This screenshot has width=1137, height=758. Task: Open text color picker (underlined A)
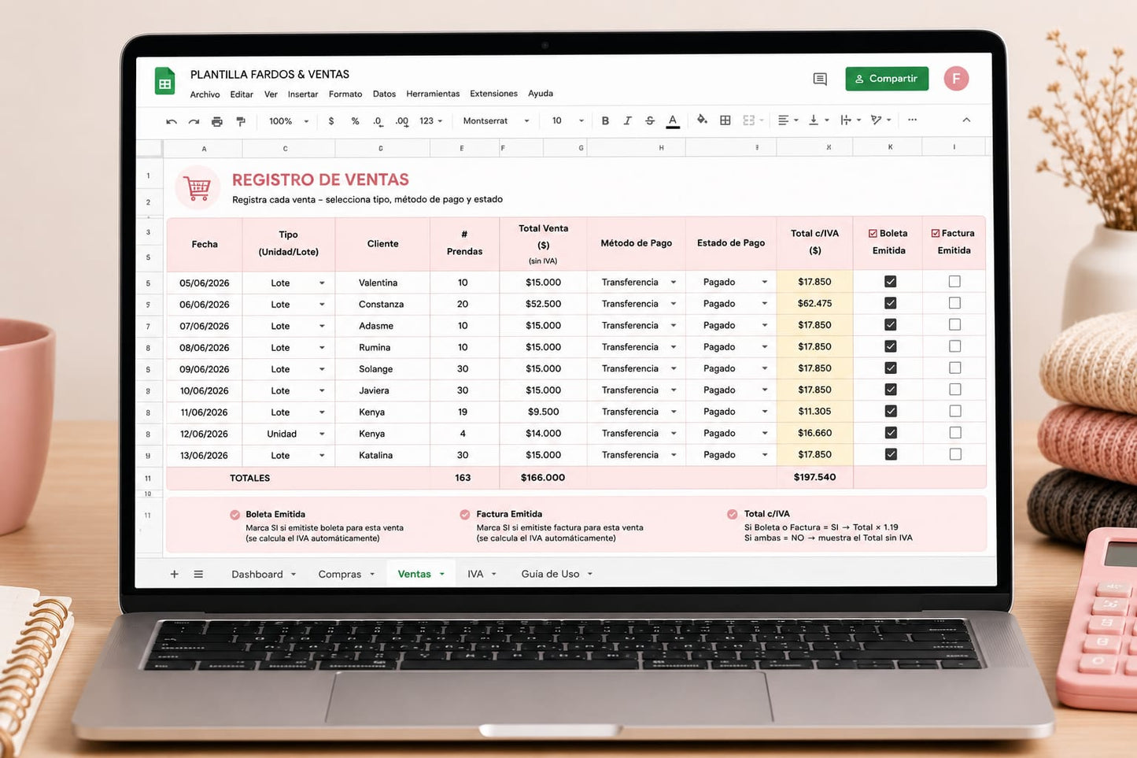pyautogui.click(x=673, y=120)
